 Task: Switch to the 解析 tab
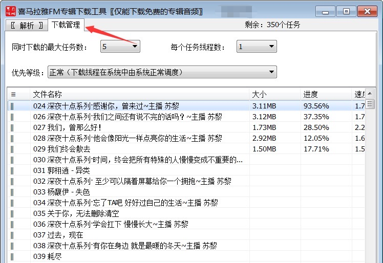pyautogui.click(x=27, y=25)
